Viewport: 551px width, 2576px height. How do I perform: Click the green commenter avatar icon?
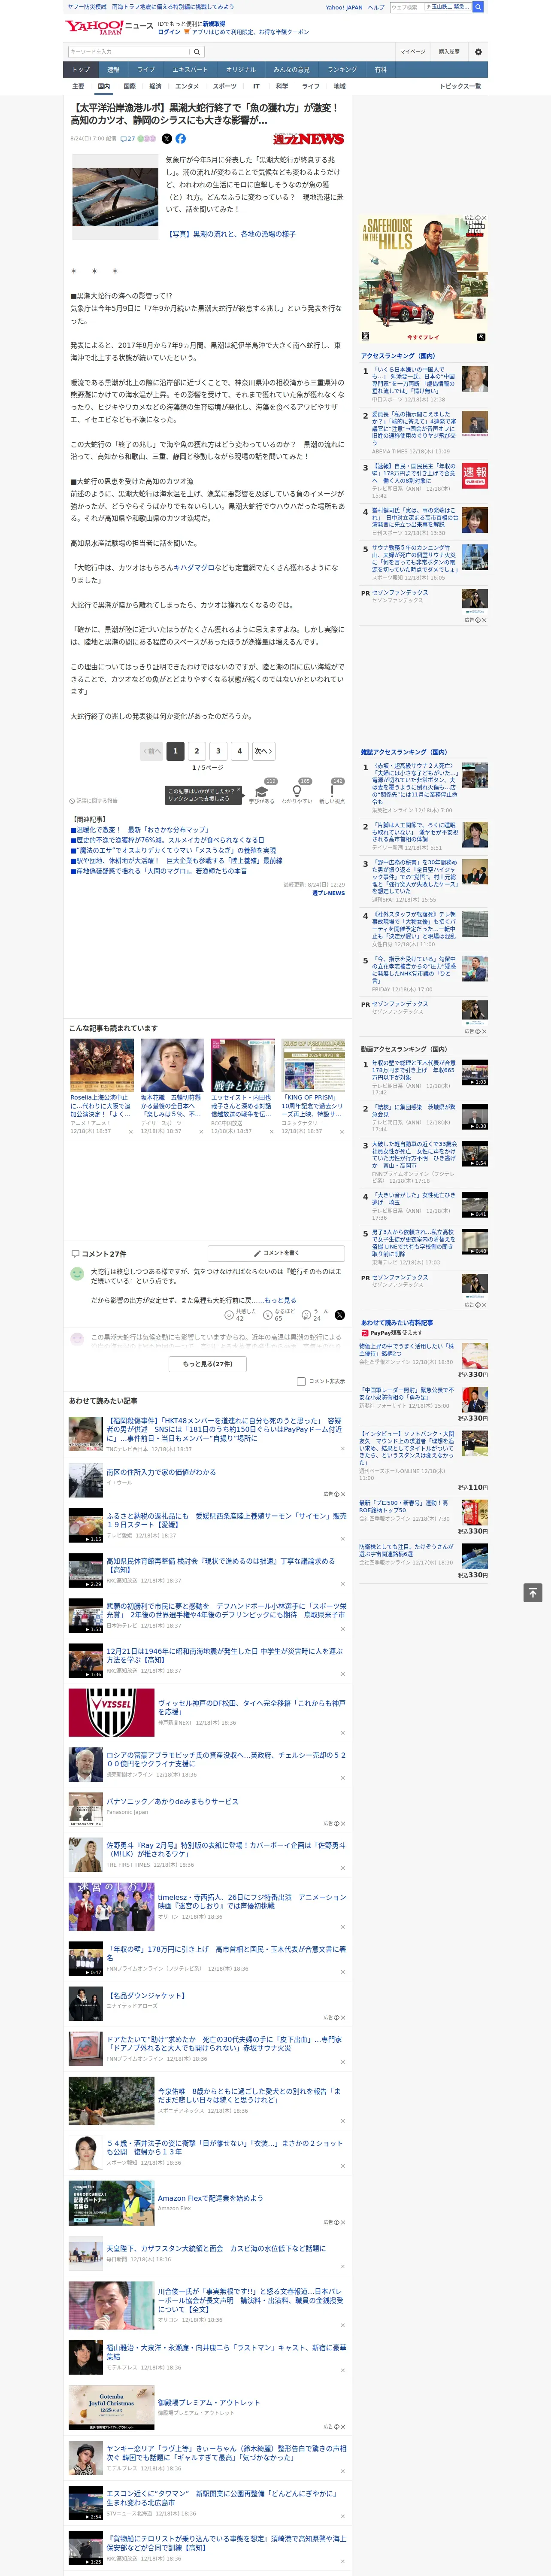(x=77, y=1274)
